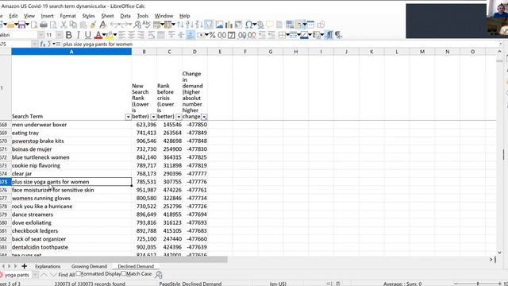
Task: Click the Insert Pivot Table icon
Action: (238, 25)
